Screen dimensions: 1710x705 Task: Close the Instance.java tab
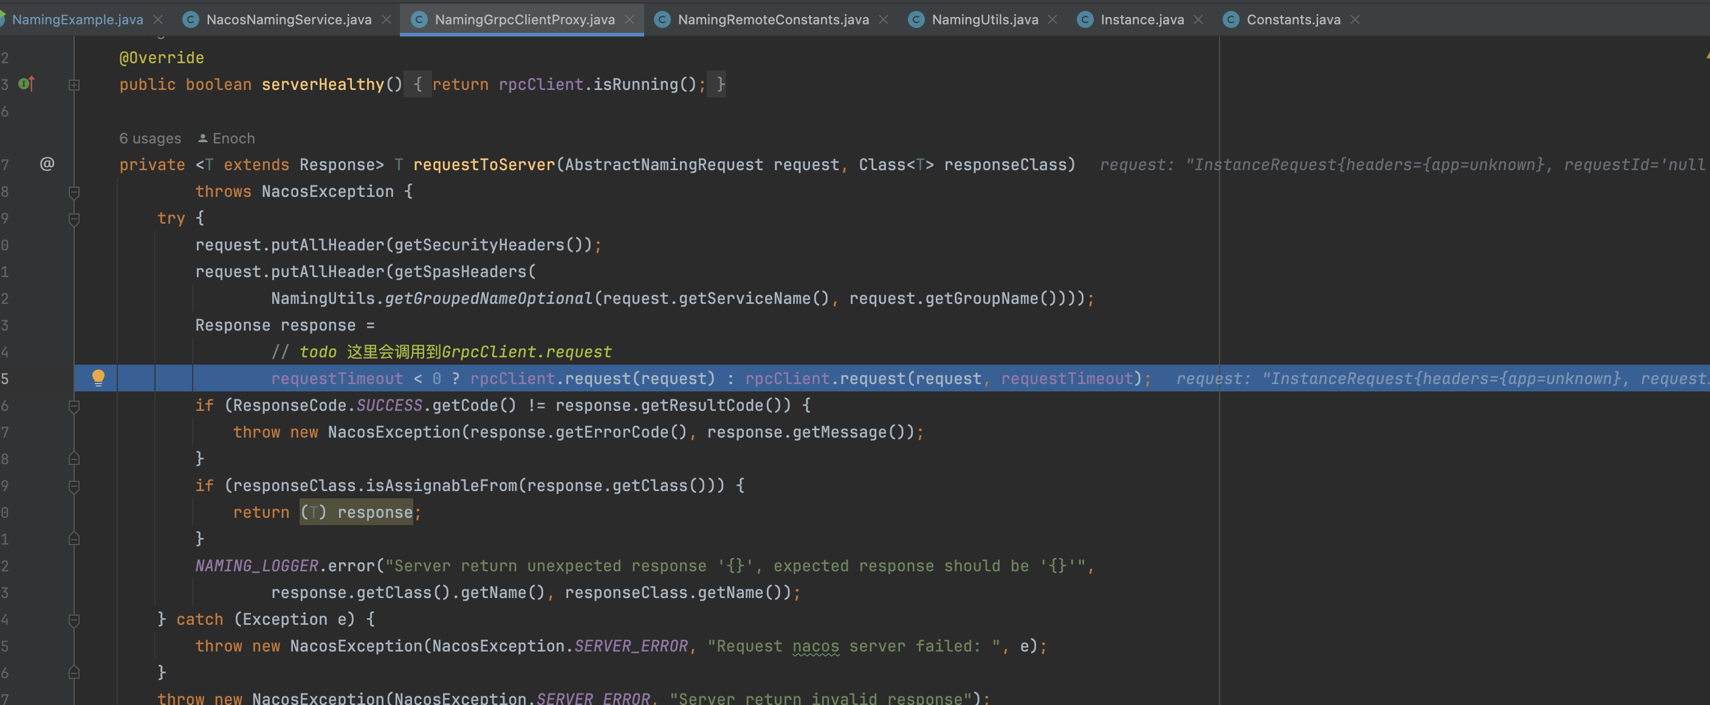click(1198, 20)
